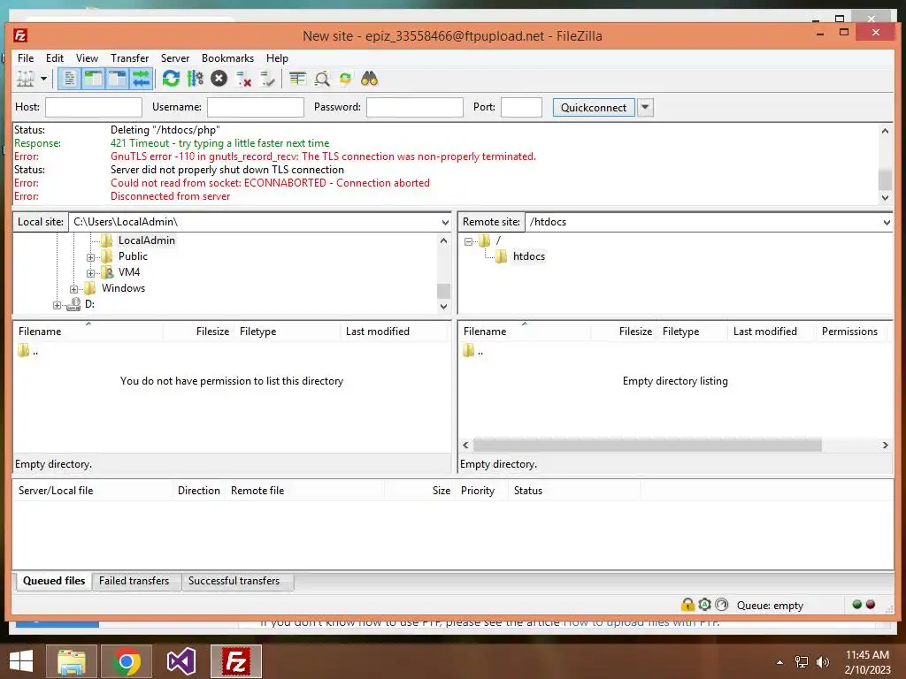Focus the Username input field
Screen dimensions: 906x679
click(256, 107)
